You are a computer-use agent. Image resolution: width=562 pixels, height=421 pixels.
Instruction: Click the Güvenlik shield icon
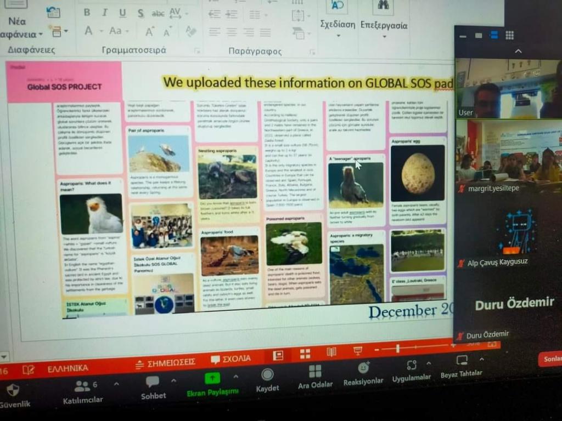pyautogui.click(x=13, y=390)
